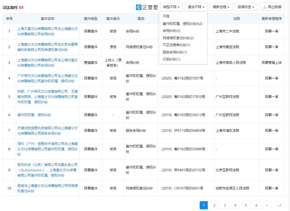Click case number (2020) 粤0192民初17810号
290x211 pixels.
point(183,97)
